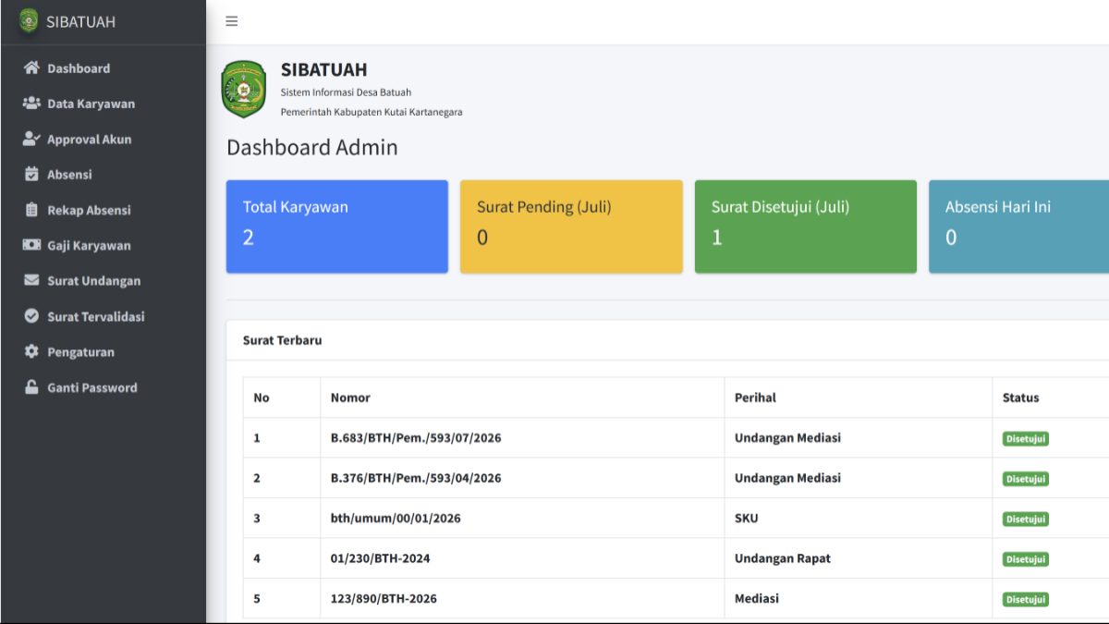The image size is (1109, 624).
Task: Click the SIBATUAH brand text in sidebar
Action: click(x=80, y=21)
